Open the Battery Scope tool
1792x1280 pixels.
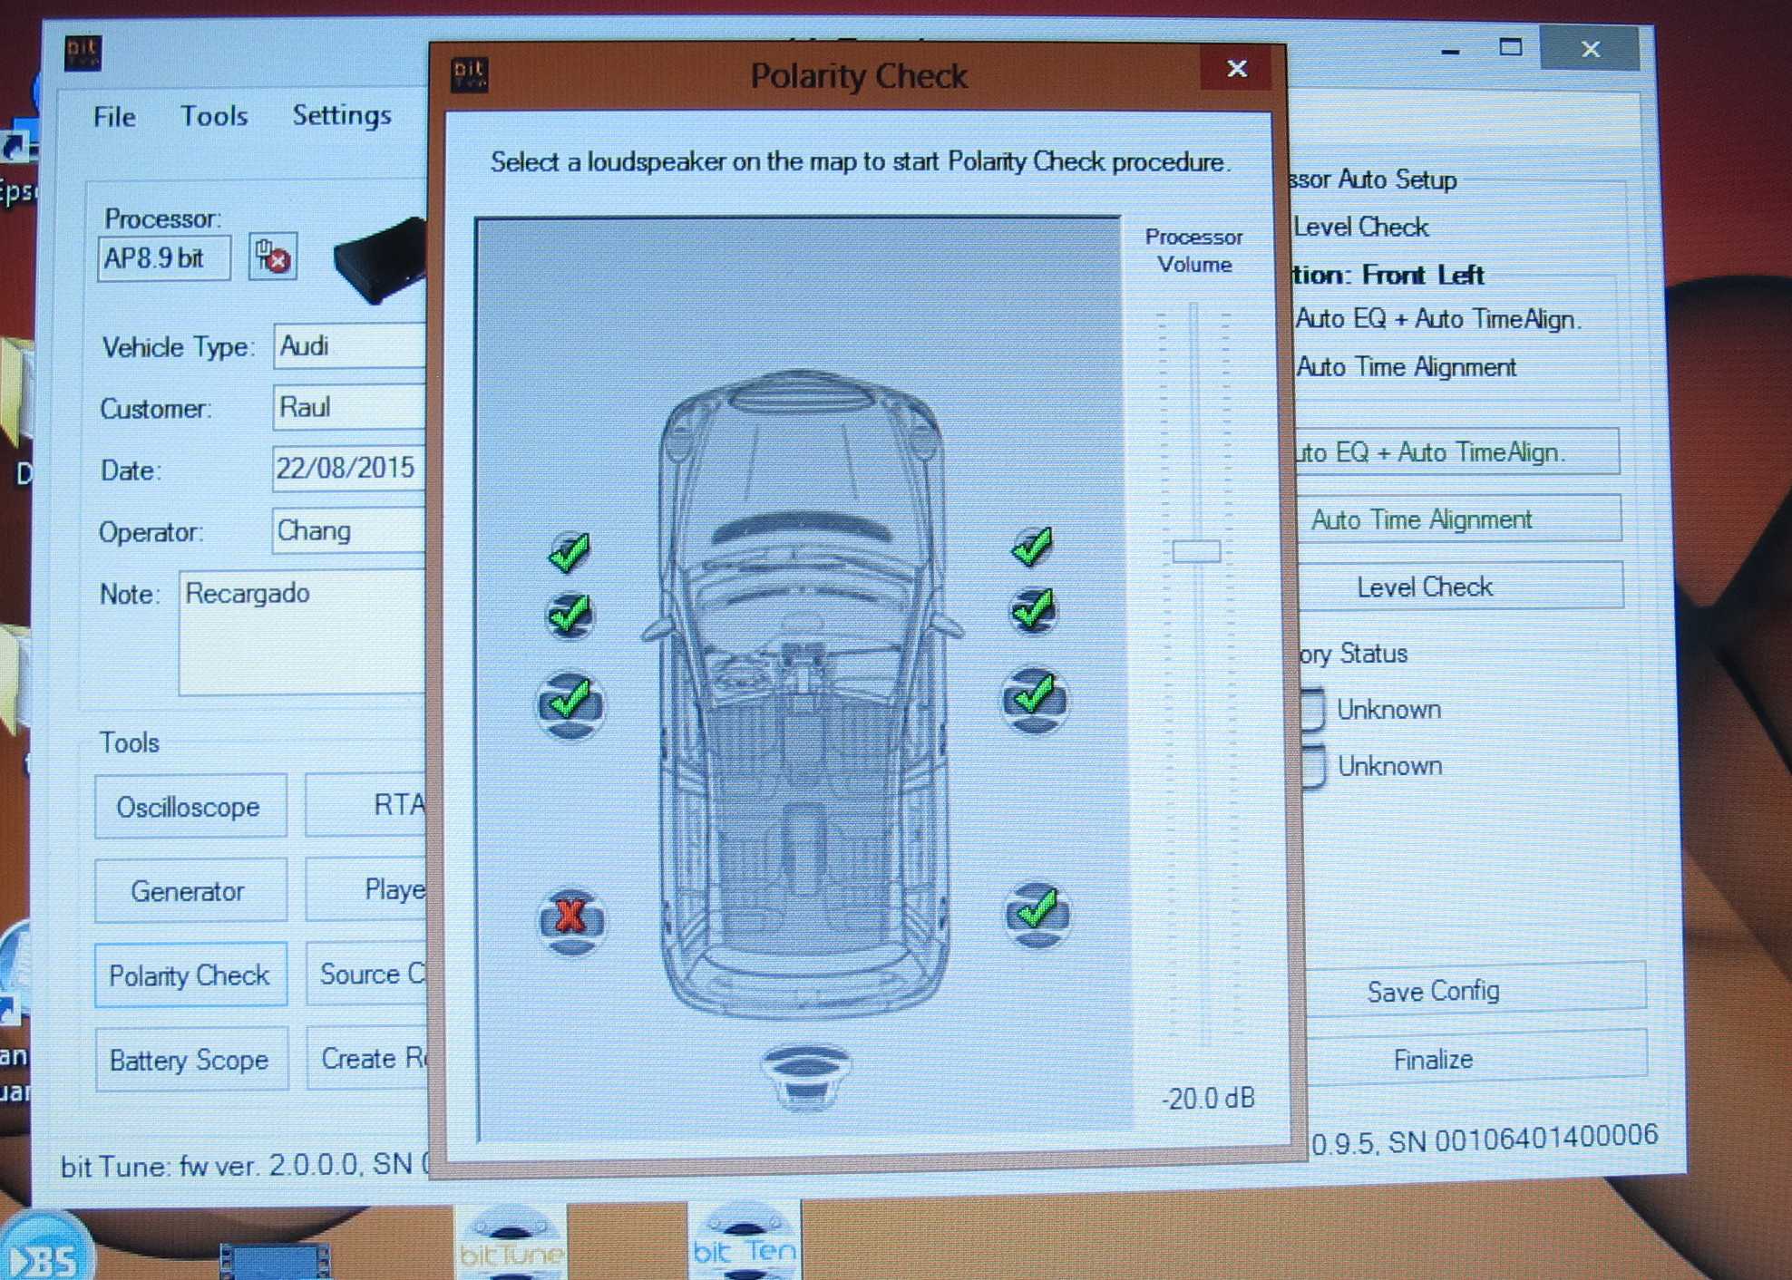[191, 1059]
